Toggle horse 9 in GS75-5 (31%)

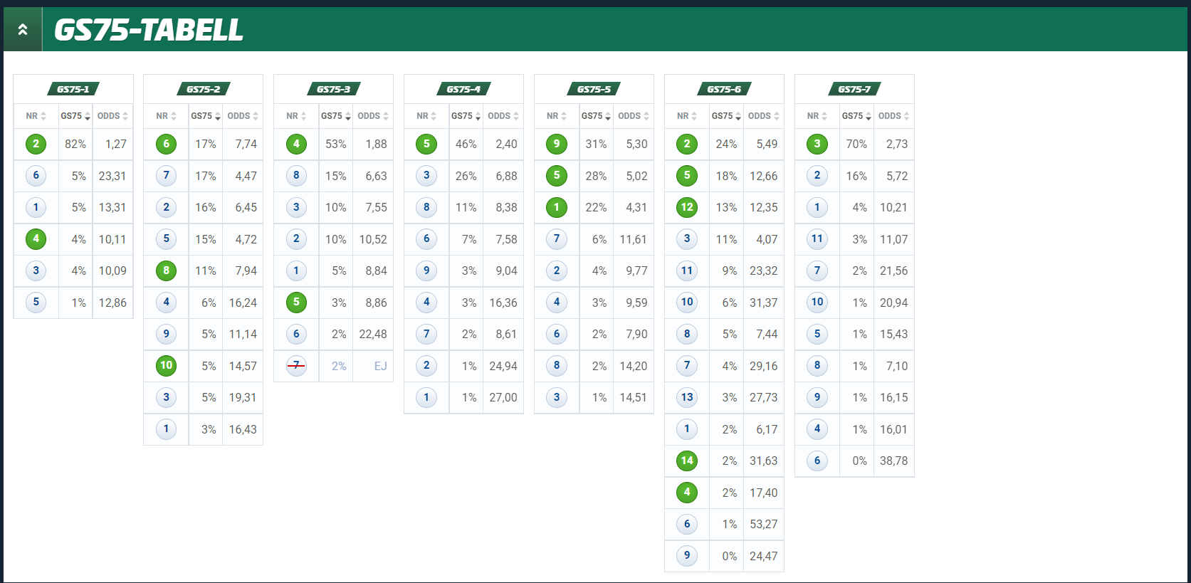[x=557, y=144]
